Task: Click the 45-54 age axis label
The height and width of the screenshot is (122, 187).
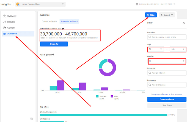Action: pyautogui.click(x=123, y=92)
